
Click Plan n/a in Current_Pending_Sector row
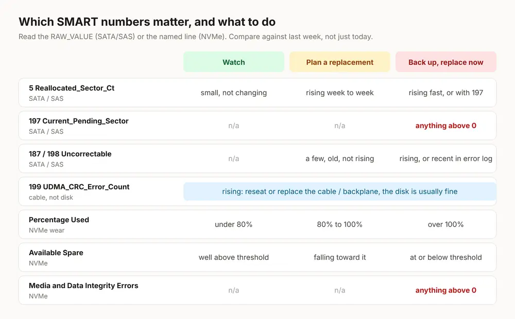pyautogui.click(x=339, y=126)
